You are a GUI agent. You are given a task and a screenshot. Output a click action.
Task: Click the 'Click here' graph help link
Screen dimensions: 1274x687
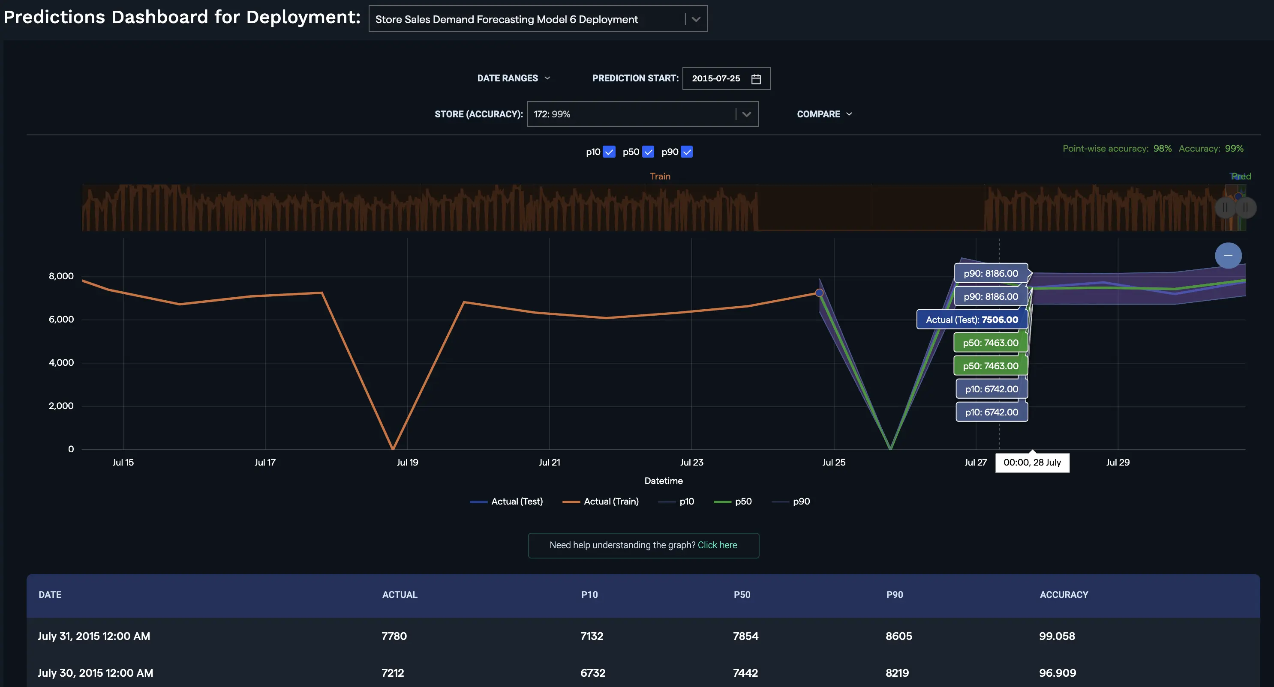point(717,545)
